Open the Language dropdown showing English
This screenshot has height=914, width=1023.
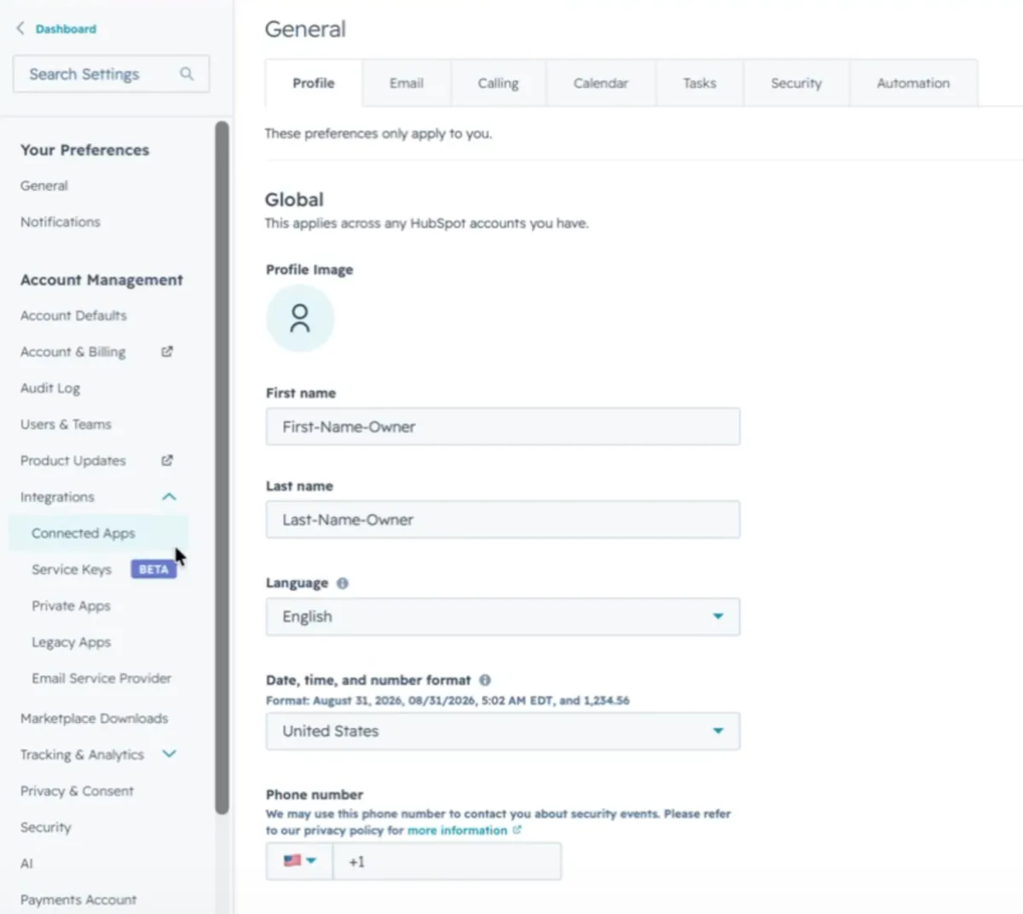coord(503,616)
